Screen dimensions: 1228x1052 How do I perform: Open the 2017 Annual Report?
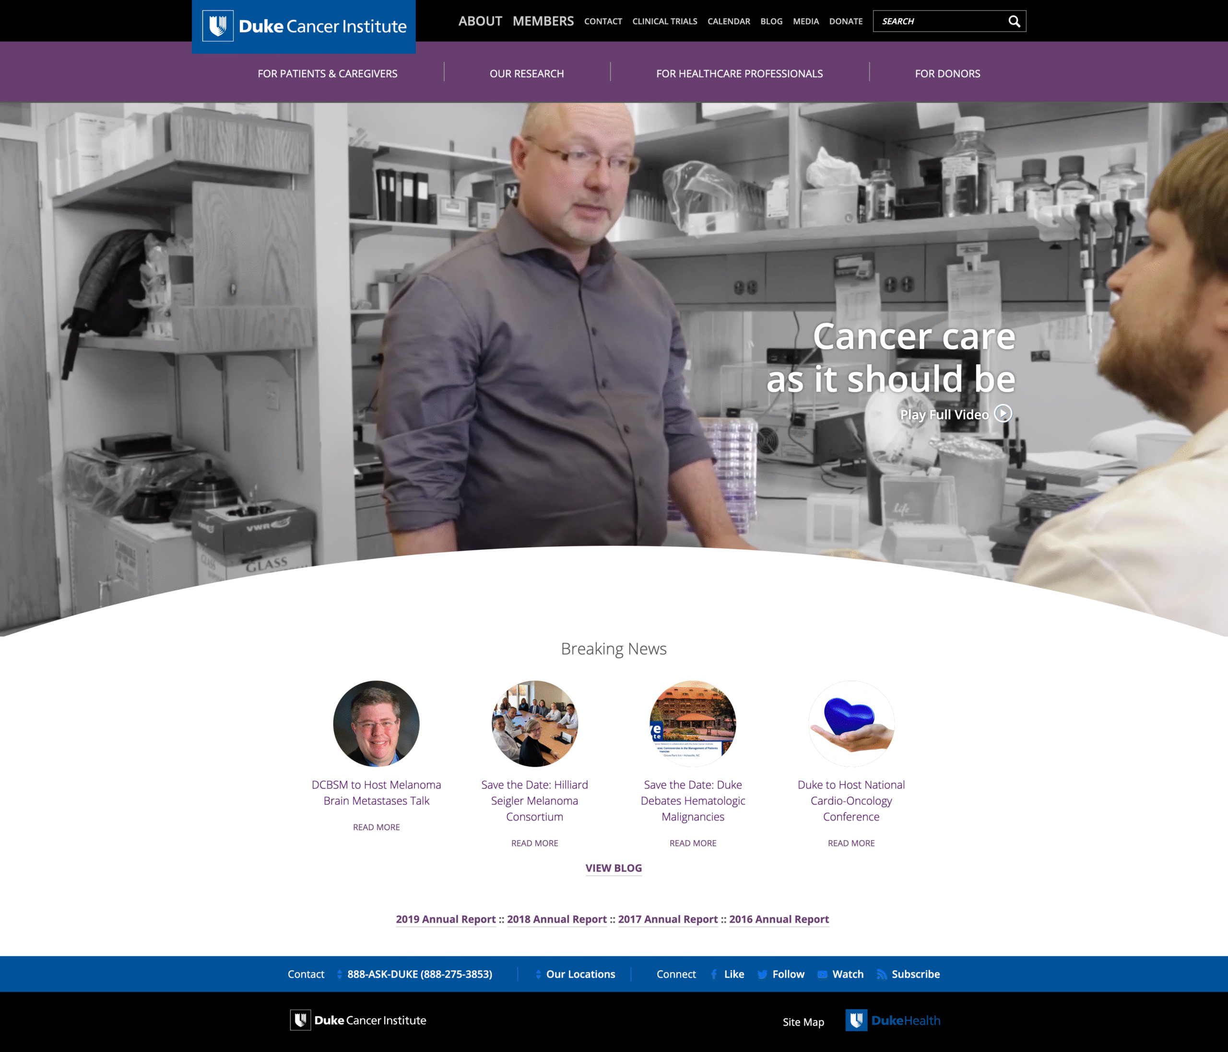click(668, 919)
